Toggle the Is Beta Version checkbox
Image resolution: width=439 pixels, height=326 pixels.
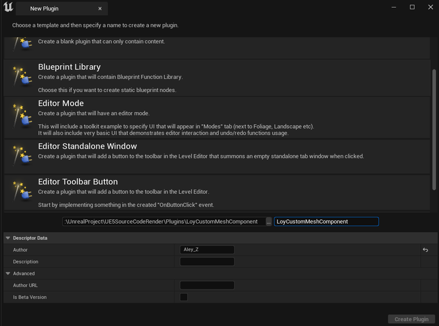tap(184, 297)
